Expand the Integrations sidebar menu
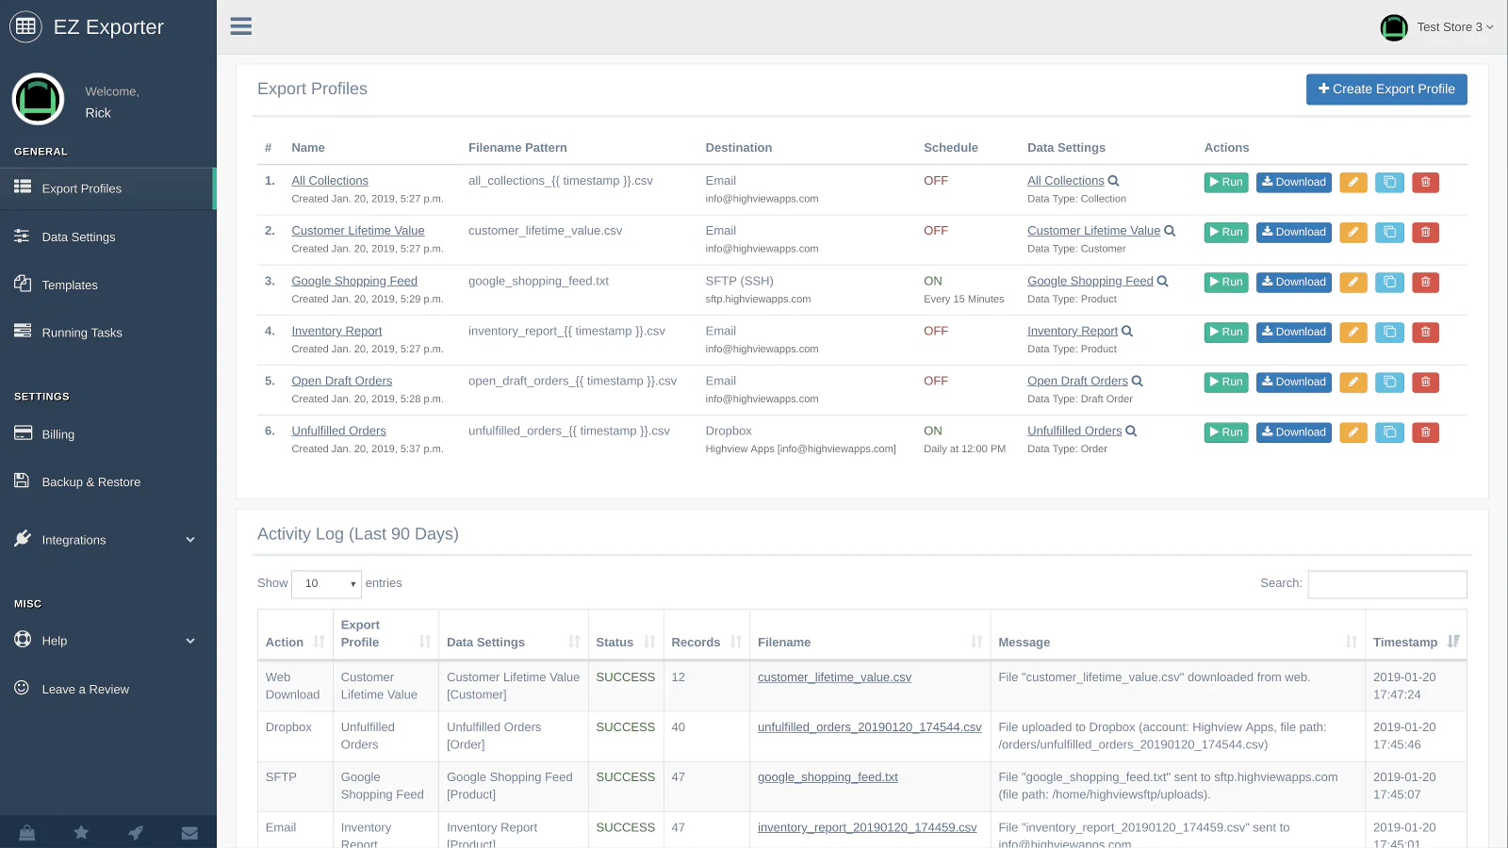Viewport: 1508px width, 848px height. coord(107,540)
